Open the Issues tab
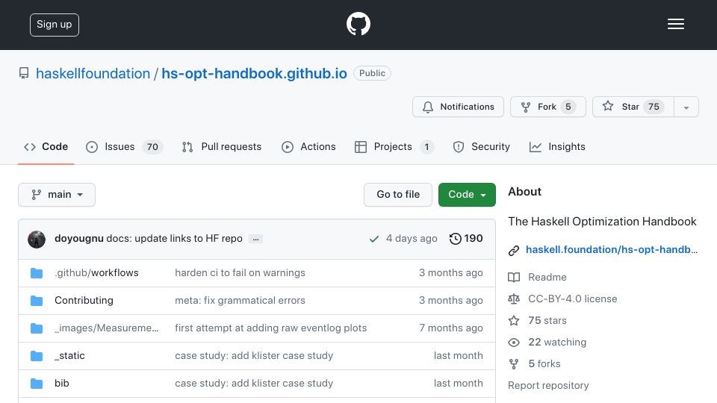Viewport: 717px width, 403px height. point(124,147)
